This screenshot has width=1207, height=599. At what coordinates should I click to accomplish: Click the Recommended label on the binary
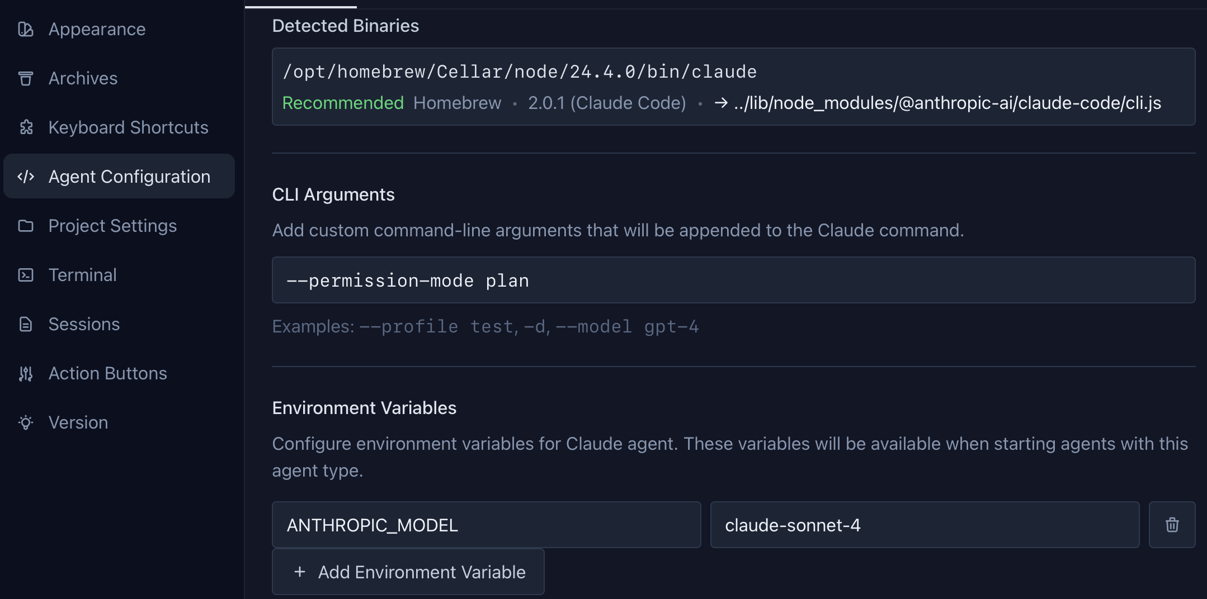click(x=343, y=103)
